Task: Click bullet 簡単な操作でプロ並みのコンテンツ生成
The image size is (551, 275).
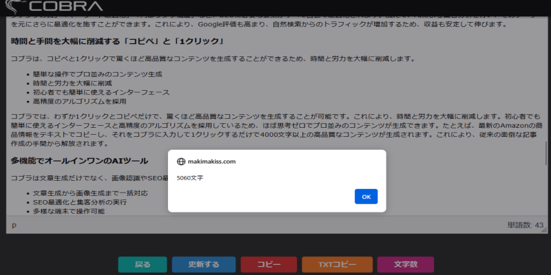Action: tap(98, 74)
